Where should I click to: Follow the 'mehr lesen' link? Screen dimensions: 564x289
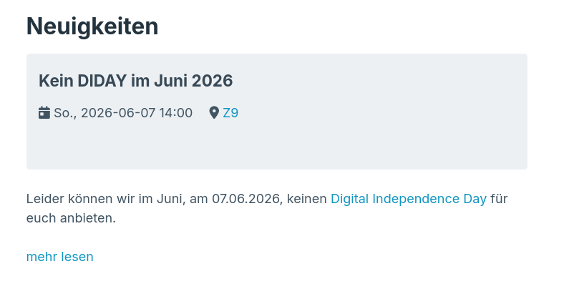59,257
